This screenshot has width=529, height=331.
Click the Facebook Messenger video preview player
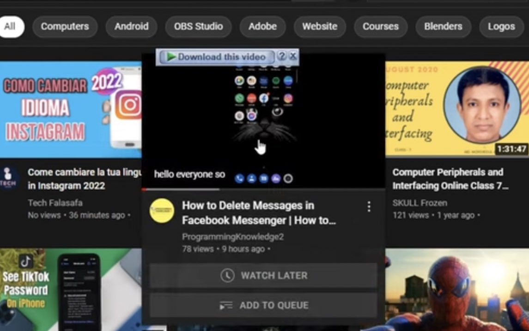click(263, 121)
